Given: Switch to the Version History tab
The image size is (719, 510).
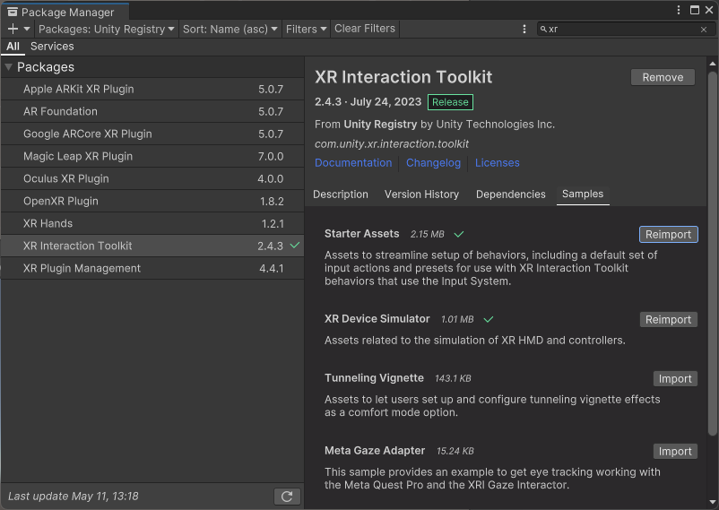Looking at the screenshot, I should click(x=421, y=194).
